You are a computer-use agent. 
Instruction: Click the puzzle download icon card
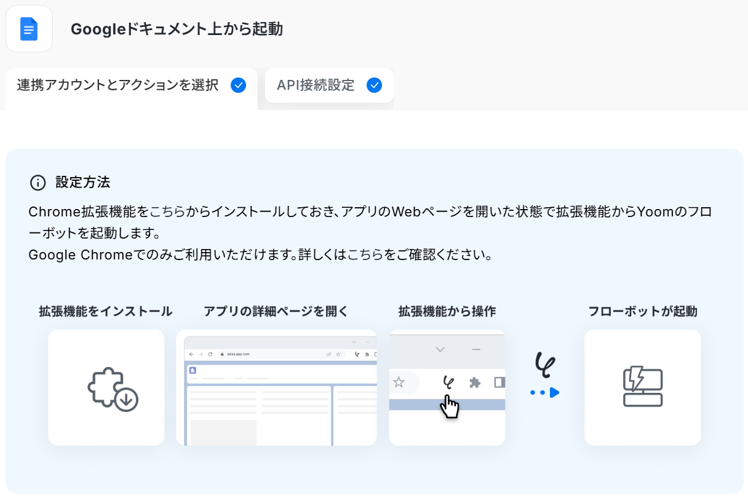(106, 387)
